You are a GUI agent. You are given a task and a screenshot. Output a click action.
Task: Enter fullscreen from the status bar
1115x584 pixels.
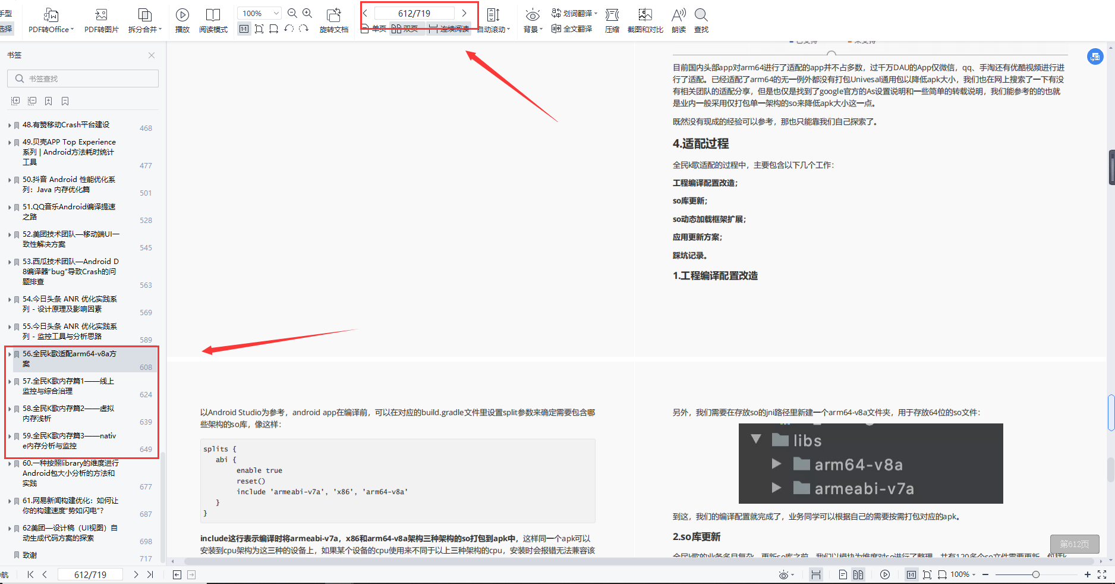pos(1102,574)
